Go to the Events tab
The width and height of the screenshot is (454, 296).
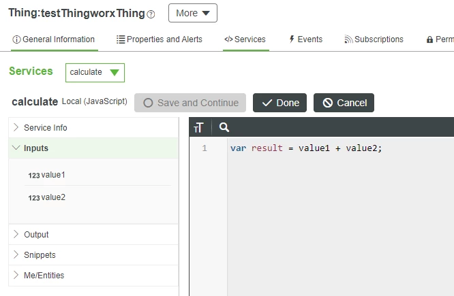[x=306, y=39]
